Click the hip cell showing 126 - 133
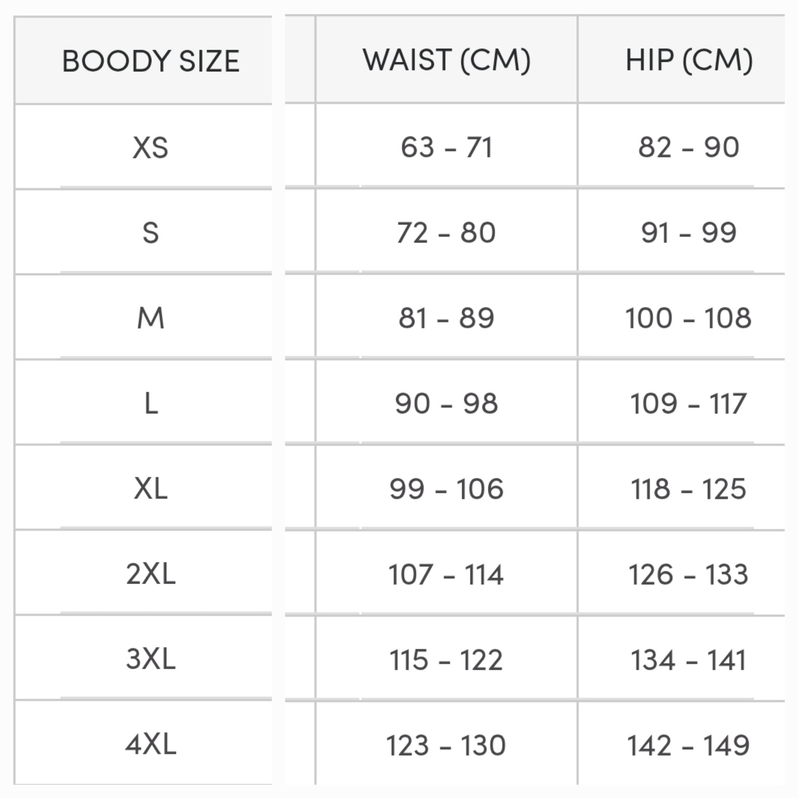The height and width of the screenshot is (798, 798). click(x=689, y=575)
